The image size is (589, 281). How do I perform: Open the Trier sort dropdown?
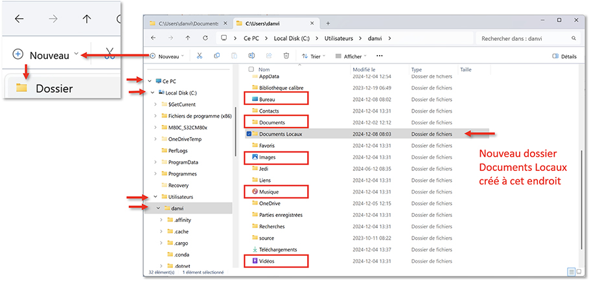pos(314,56)
